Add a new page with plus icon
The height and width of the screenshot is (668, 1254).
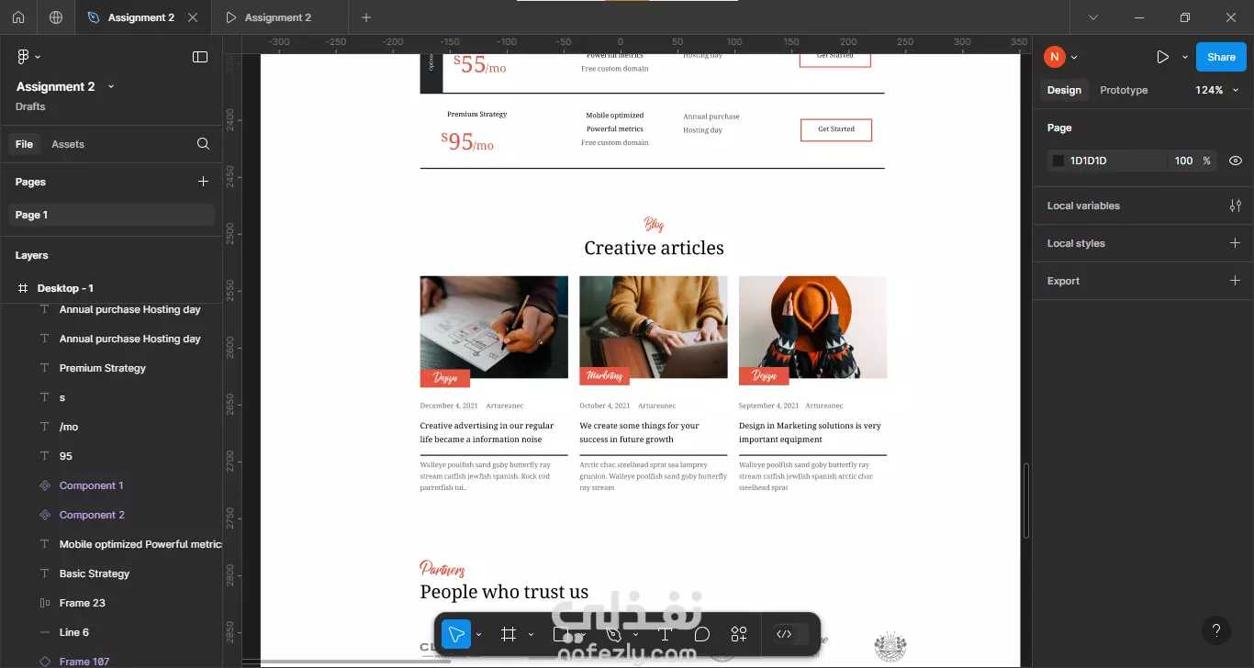(203, 182)
